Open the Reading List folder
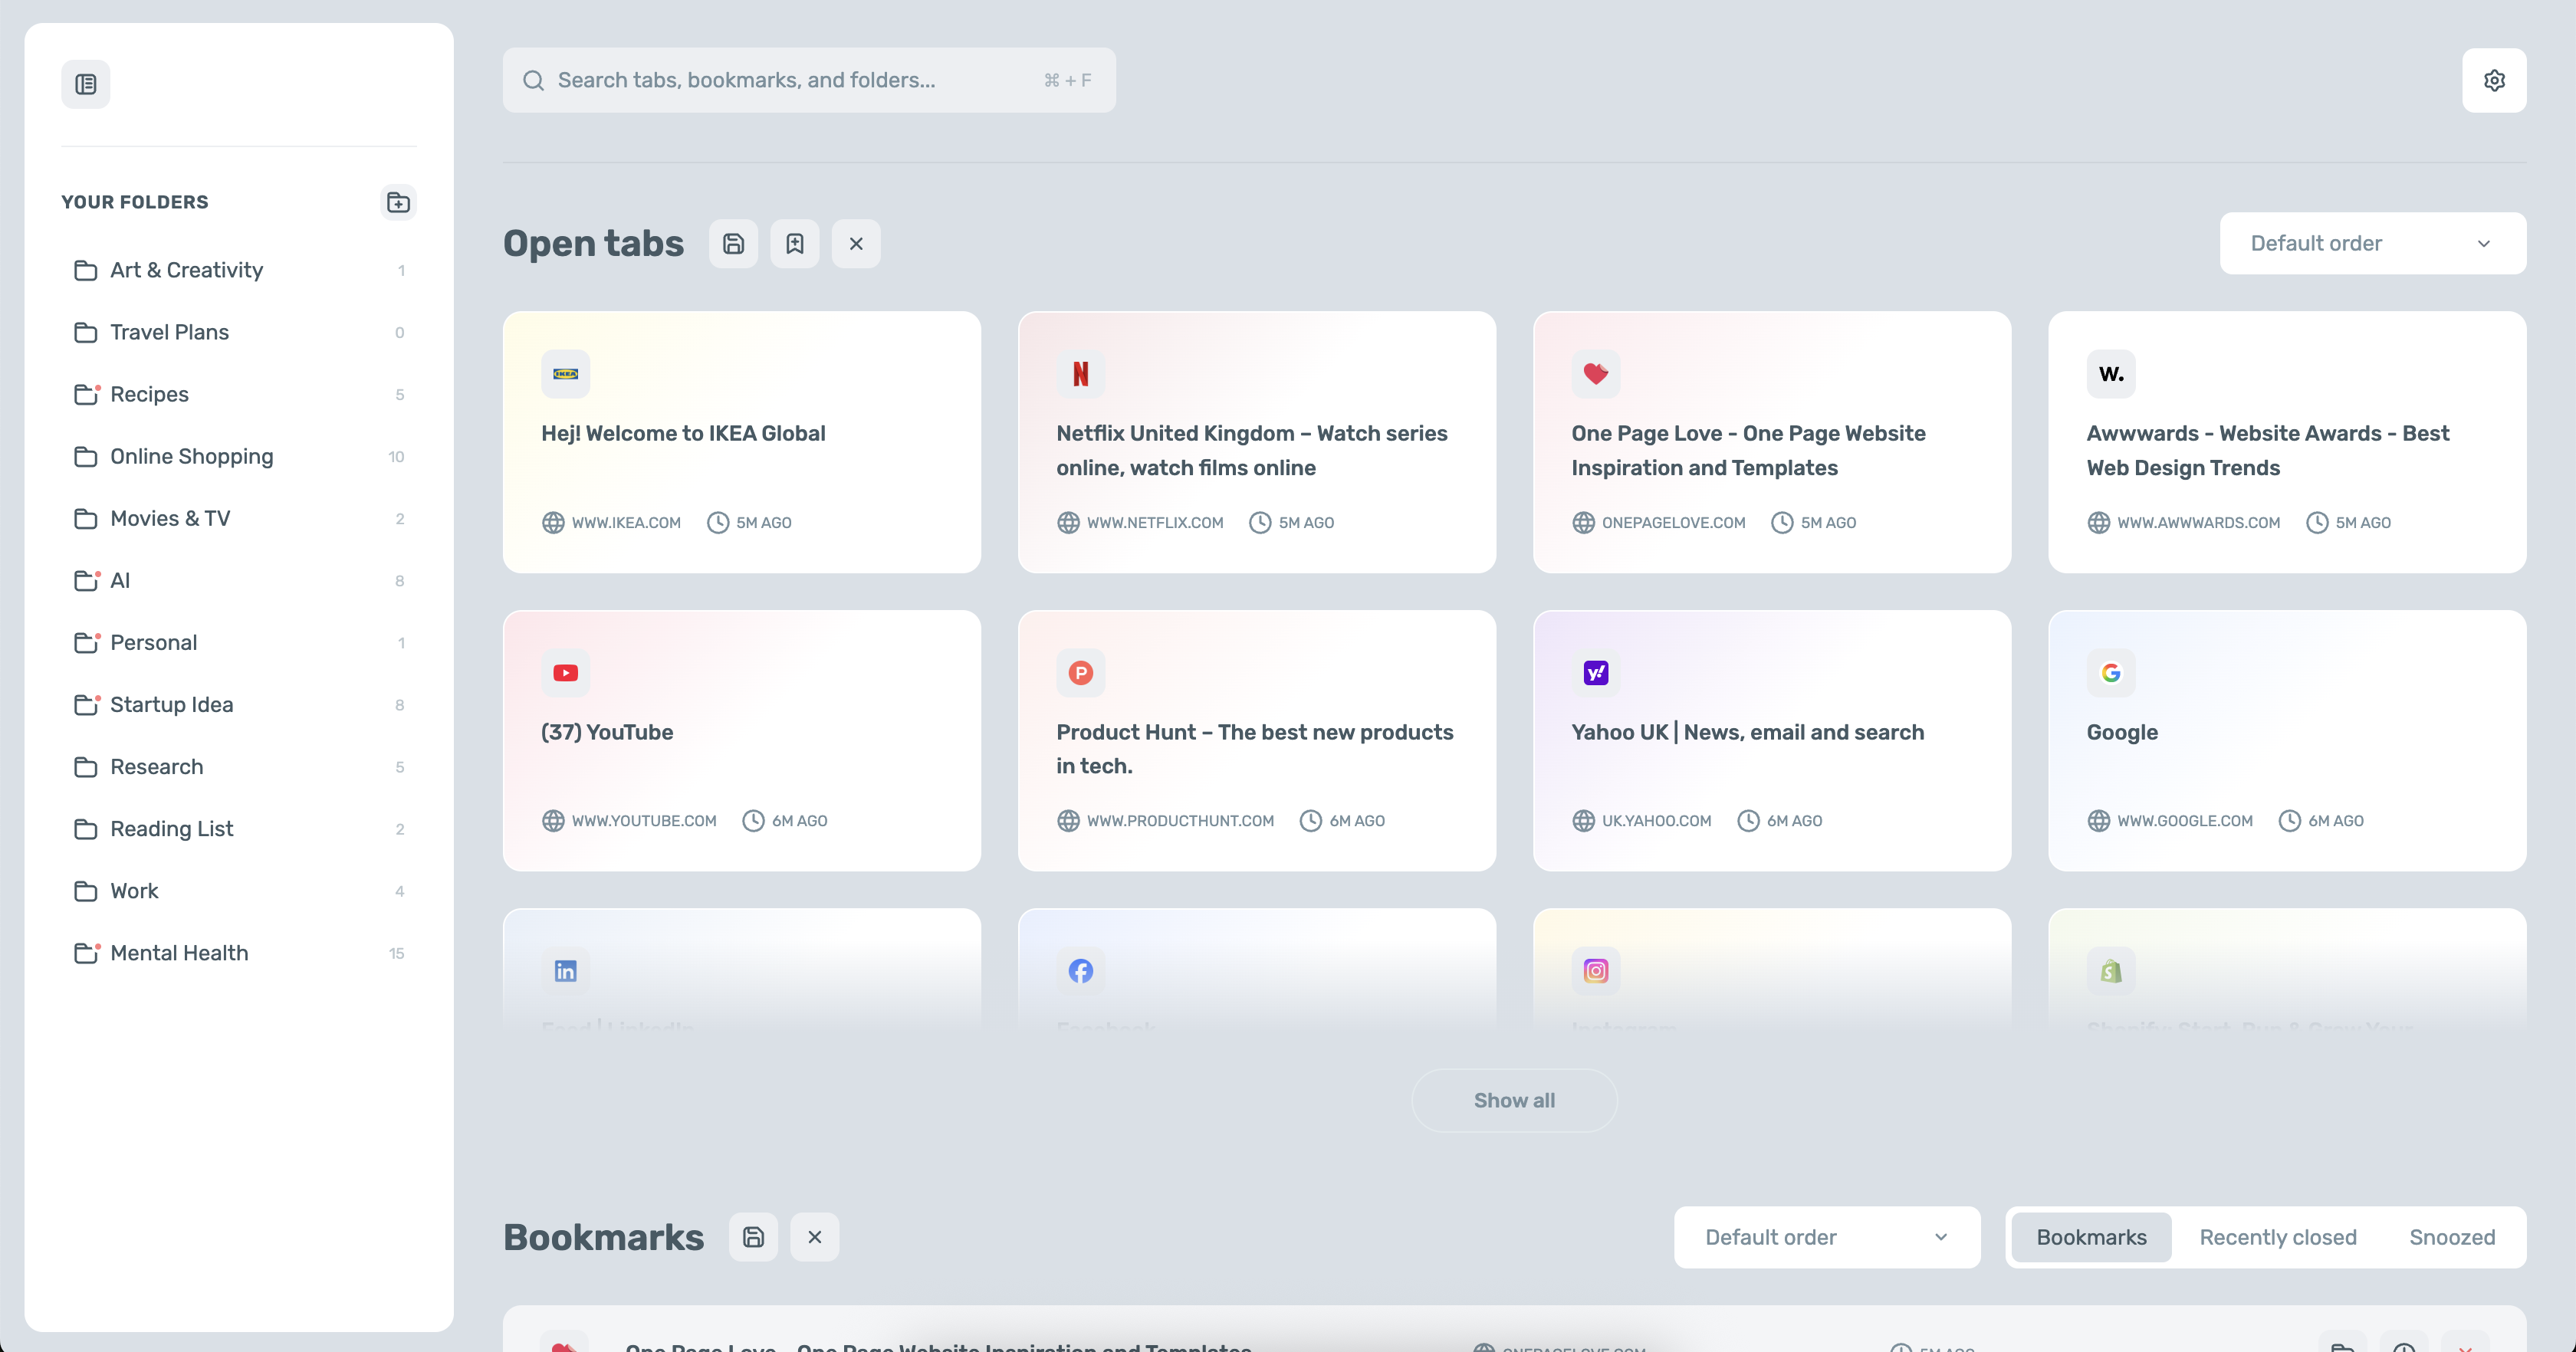Viewport: 2576px width, 1352px height. 239,829
